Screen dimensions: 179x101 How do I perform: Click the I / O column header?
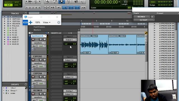[x=70, y=33]
